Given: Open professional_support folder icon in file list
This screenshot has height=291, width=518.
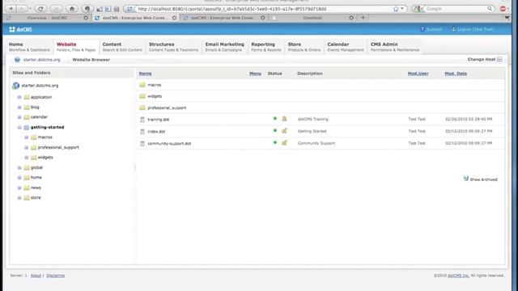Looking at the screenshot, I should pos(142,108).
